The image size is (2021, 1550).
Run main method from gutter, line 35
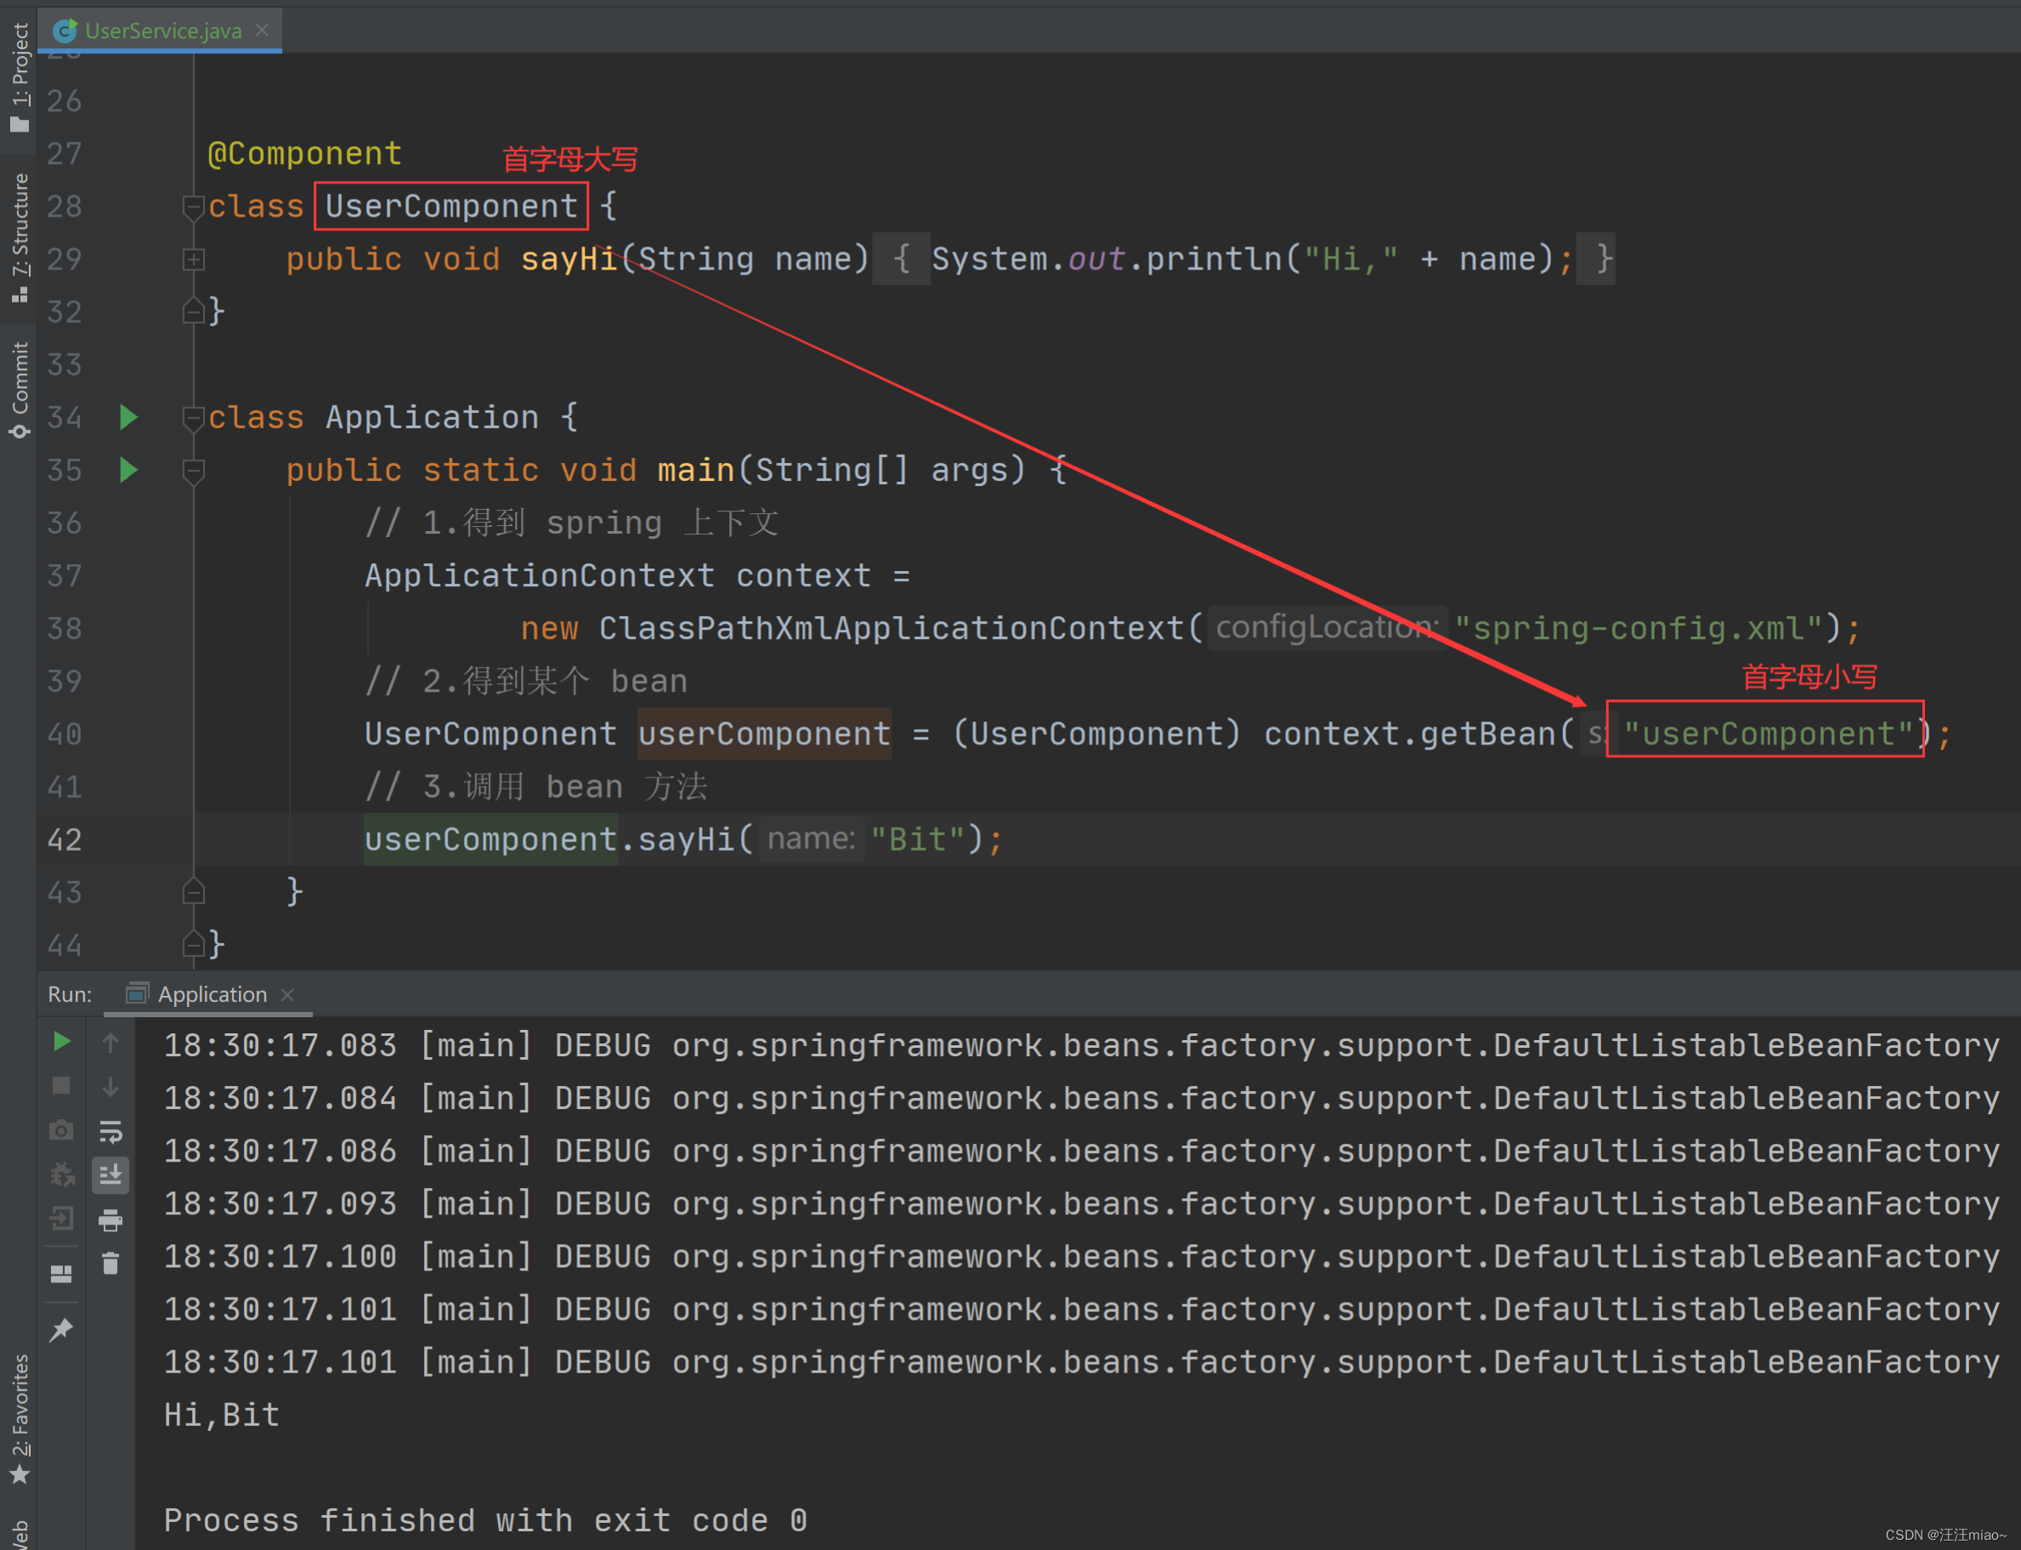pyautogui.click(x=129, y=470)
